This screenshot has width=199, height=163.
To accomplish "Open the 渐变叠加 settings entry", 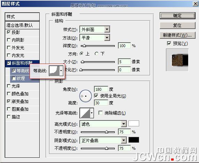I will click(20, 102).
